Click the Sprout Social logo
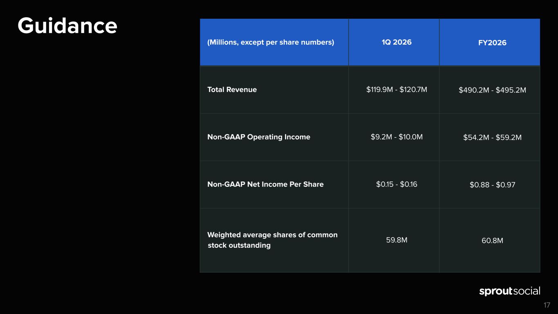558x314 pixels. [509, 292]
